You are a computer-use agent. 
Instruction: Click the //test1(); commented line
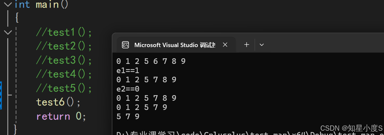(64, 32)
